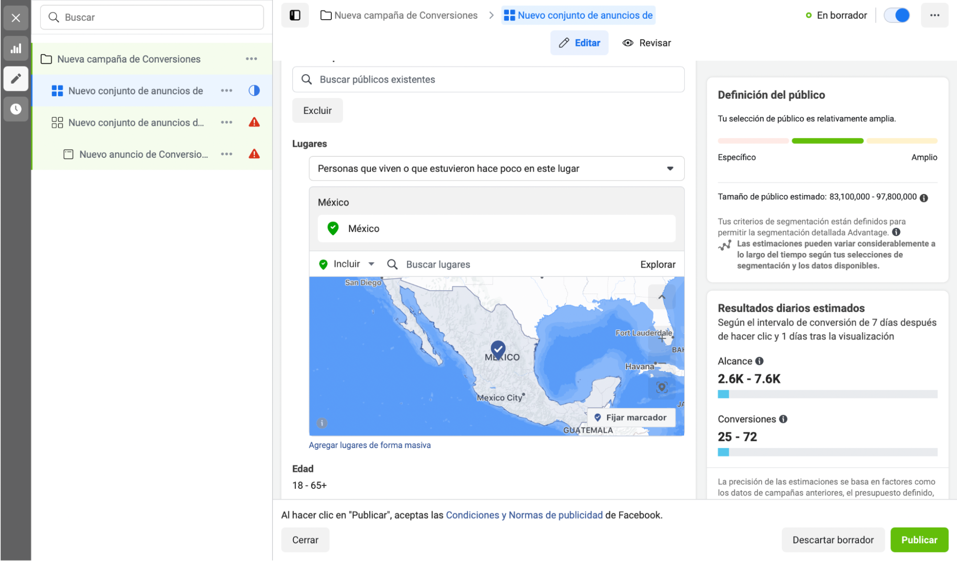Select Nueva campaña de Conversiones in tree
The image size is (957, 561).
coord(129,59)
